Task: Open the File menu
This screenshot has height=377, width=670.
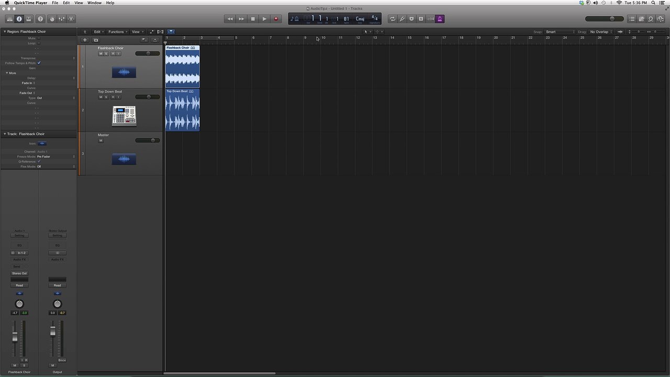Action: [55, 3]
